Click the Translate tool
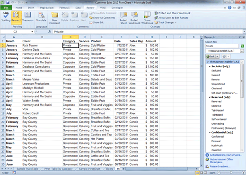Viewport: 246px width, 175px height. pyautogui.click(x=41, y=16)
